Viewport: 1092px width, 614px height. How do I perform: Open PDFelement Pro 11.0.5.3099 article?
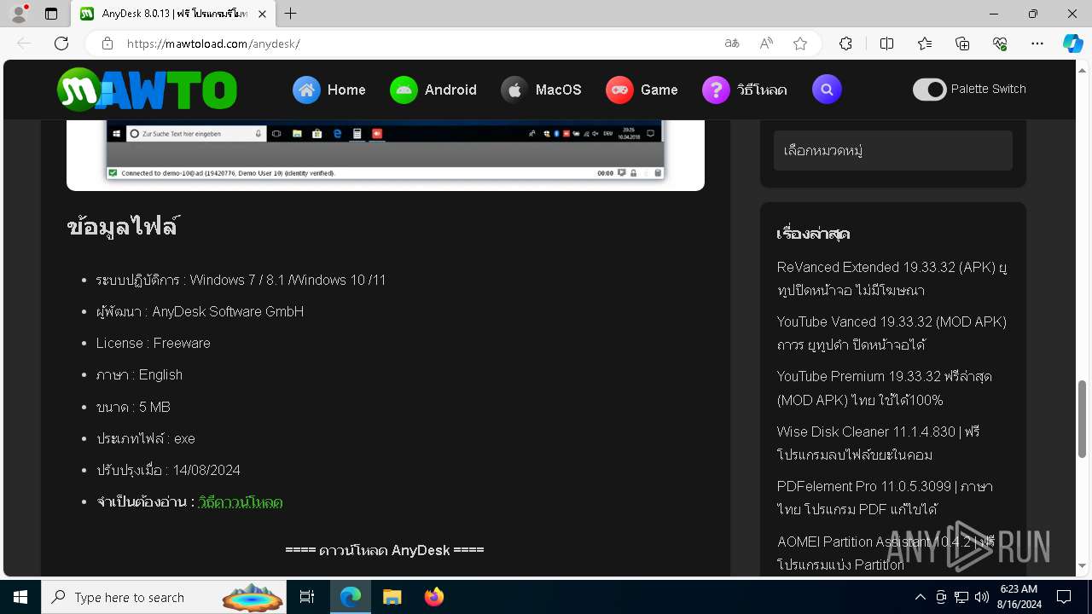pyautogui.click(x=885, y=498)
